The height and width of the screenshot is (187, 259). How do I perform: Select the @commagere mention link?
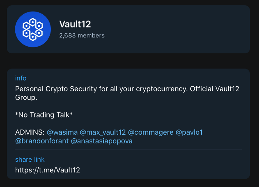[x=151, y=132]
